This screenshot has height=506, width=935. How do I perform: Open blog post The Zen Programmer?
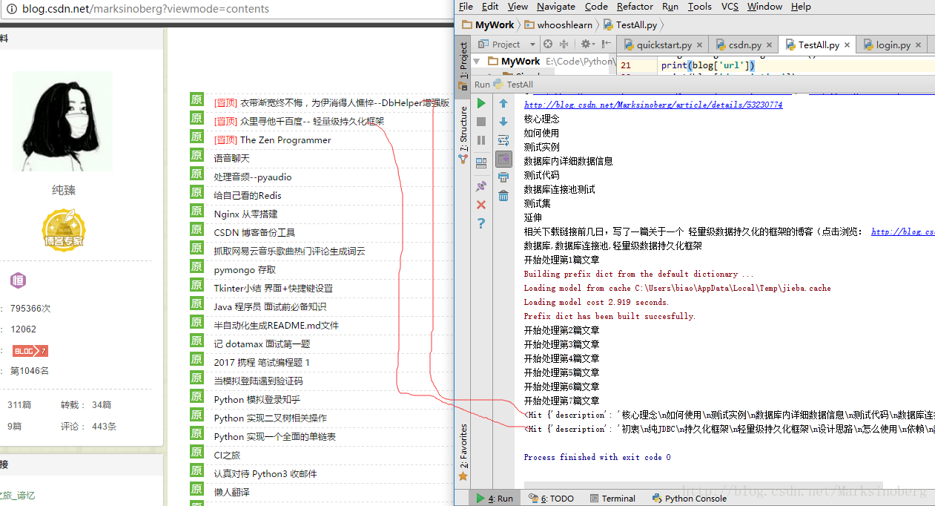[285, 140]
